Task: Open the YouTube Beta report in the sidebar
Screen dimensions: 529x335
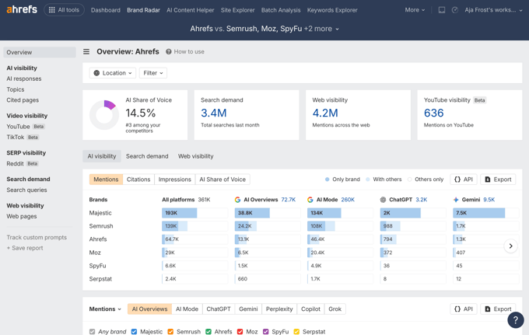Action: pyautogui.click(x=26, y=127)
